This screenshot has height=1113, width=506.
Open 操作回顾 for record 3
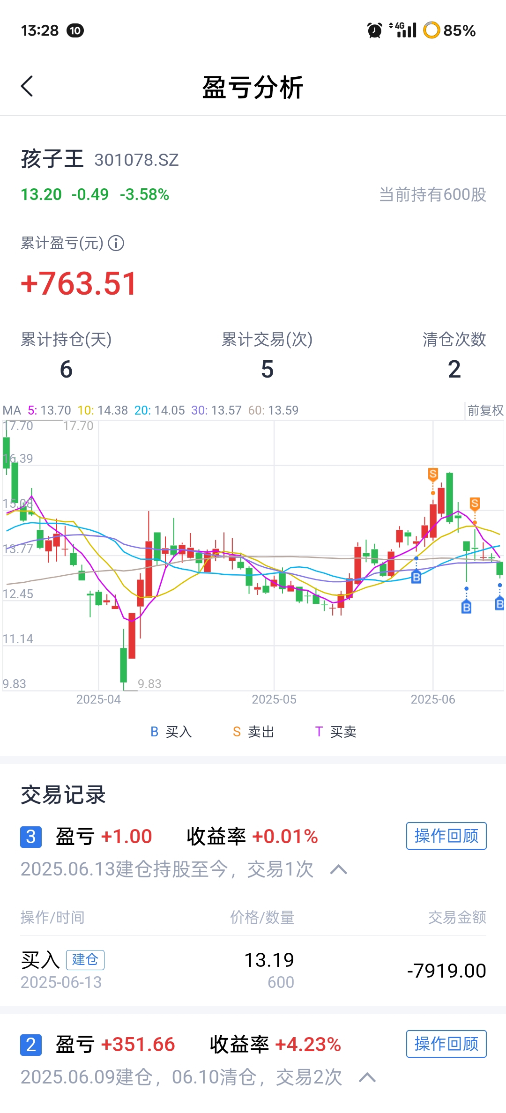(x=446, y=836)
